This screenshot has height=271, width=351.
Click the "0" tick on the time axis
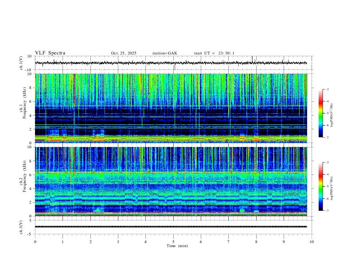pos(35,242)
